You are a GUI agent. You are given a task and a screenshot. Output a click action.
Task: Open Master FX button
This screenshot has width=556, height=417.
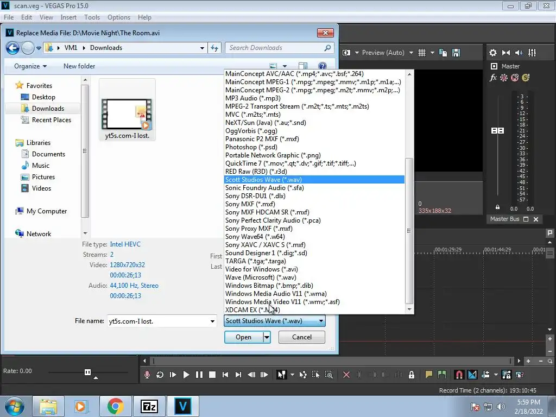(493, 78)
